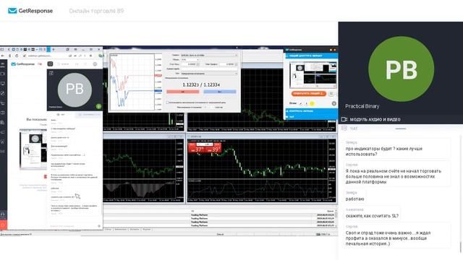Image resolution: width=463 pixels, height=260 pixels.
Task: Click the screen preview thumbnail in share panel
Action: (313, 74)
